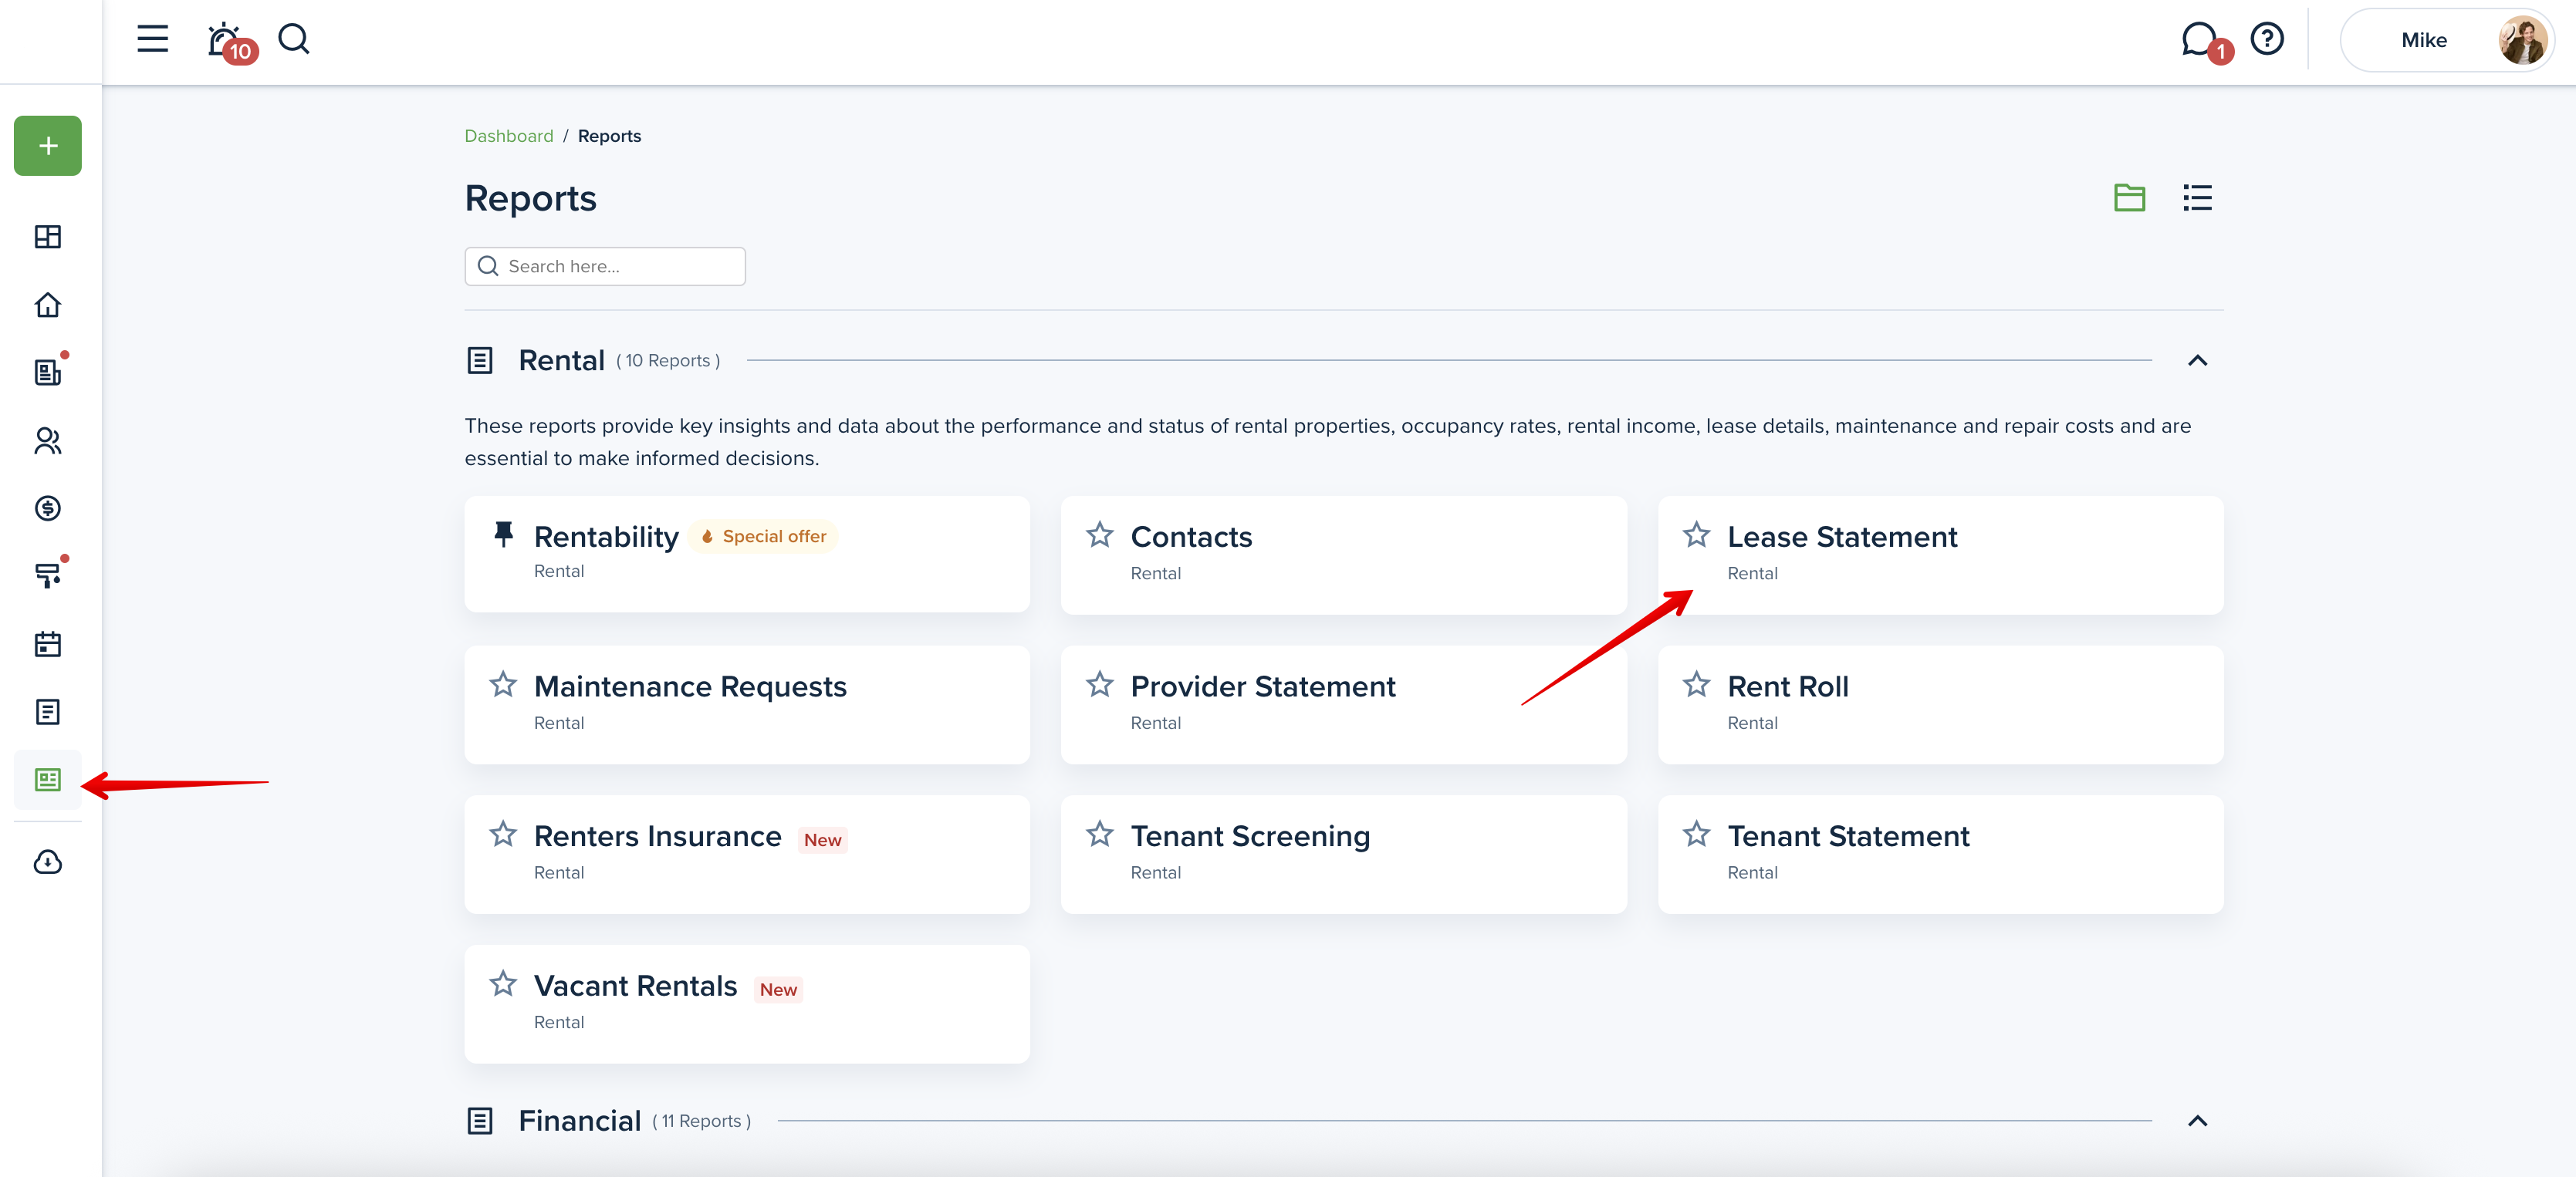
Task: Click the Special offer badge
Action: (763, 537)
